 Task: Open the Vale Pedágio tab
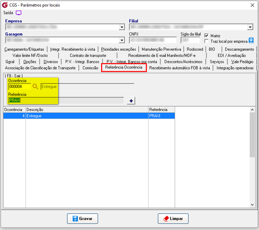tap(242, 62)
